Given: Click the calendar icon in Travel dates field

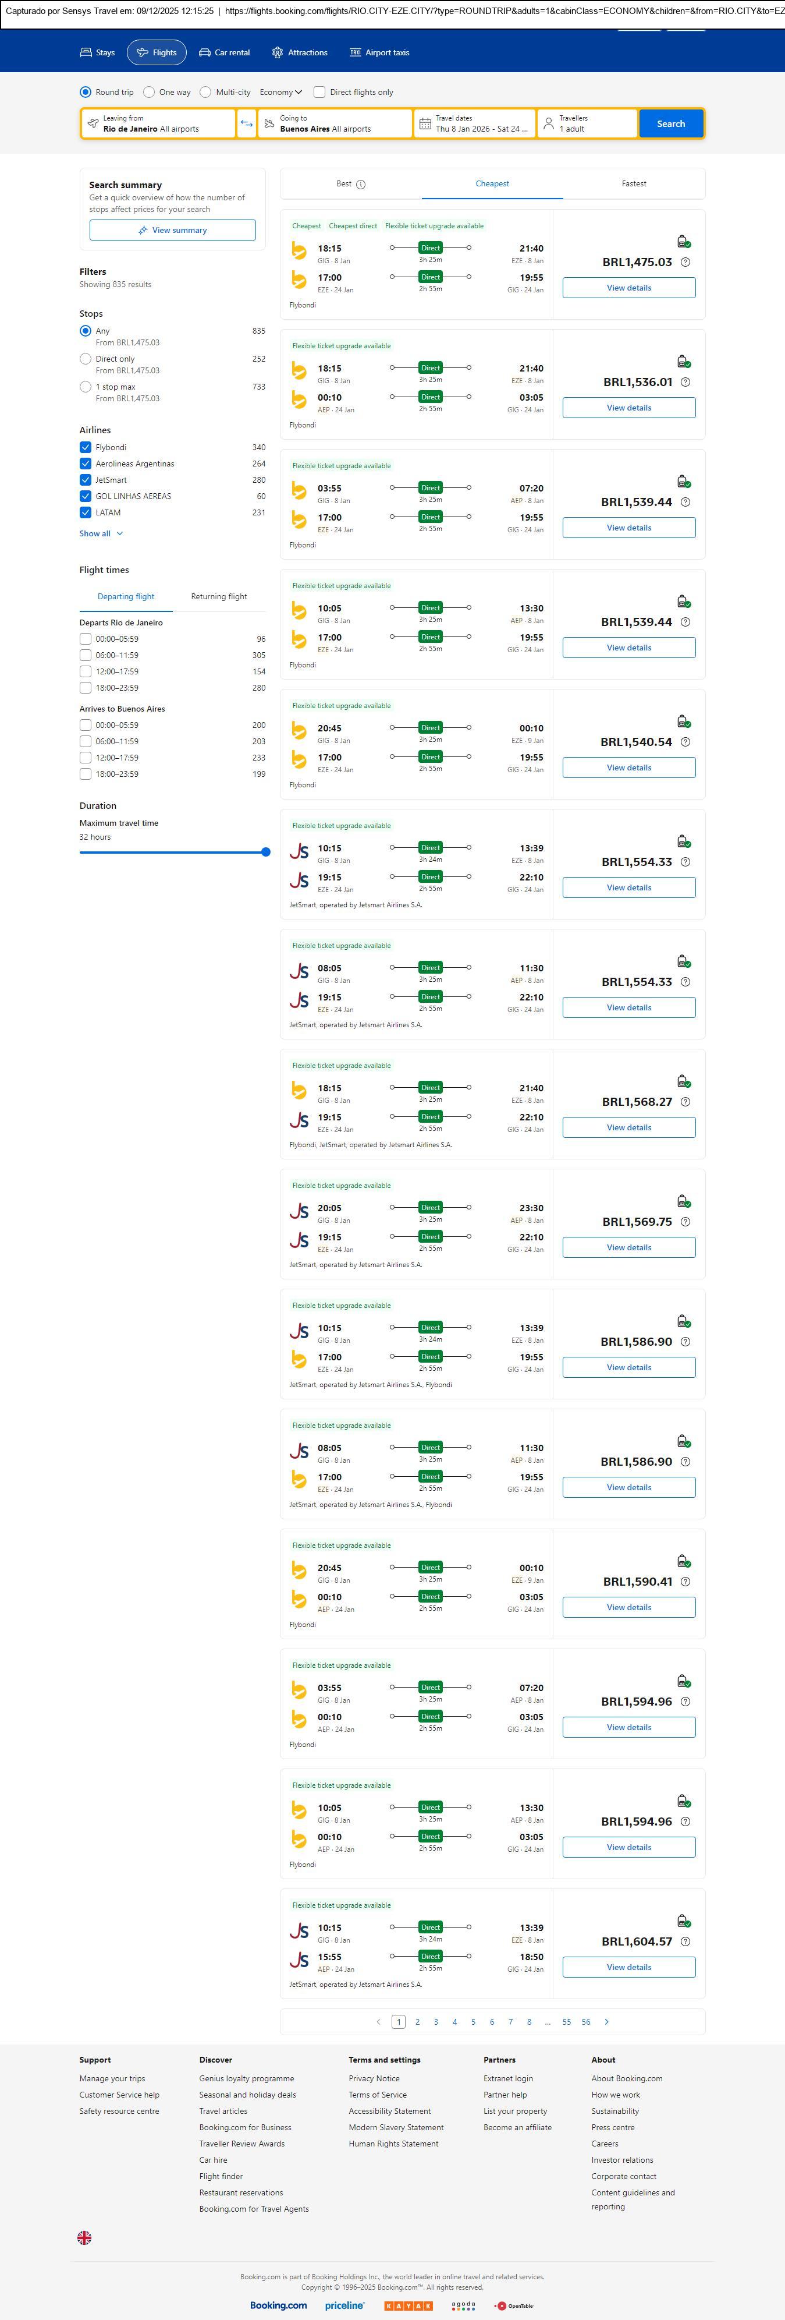Looking at the screenshot, I should point(425,123).
